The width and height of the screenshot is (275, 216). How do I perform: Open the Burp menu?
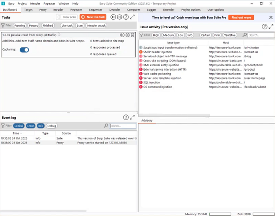tap(11, 4)
